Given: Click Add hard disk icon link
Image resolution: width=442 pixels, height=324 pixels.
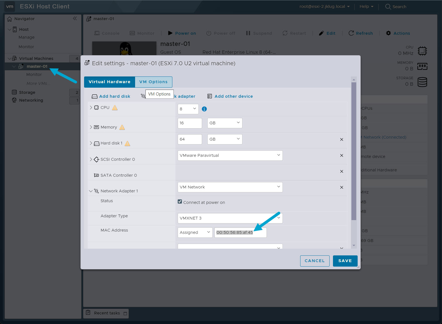Looking at the screenshot, I should pyautogui.click(x=111, y=96).
